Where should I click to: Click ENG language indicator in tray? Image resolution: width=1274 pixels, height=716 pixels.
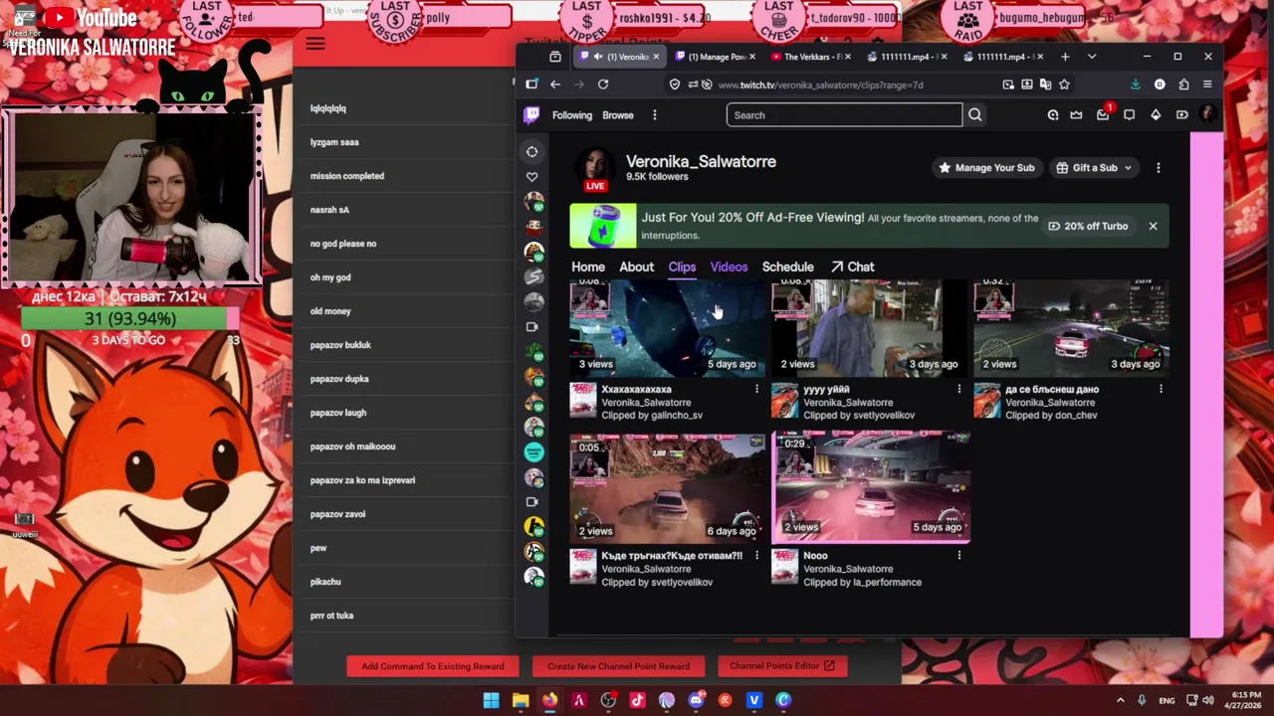tap(1167, 700)
